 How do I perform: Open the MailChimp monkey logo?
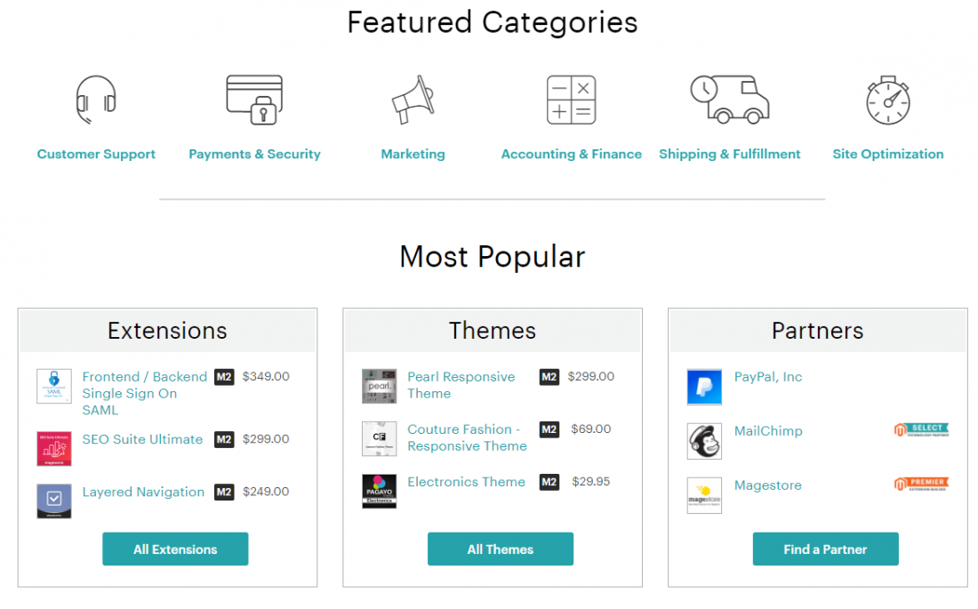click(704, 441)
